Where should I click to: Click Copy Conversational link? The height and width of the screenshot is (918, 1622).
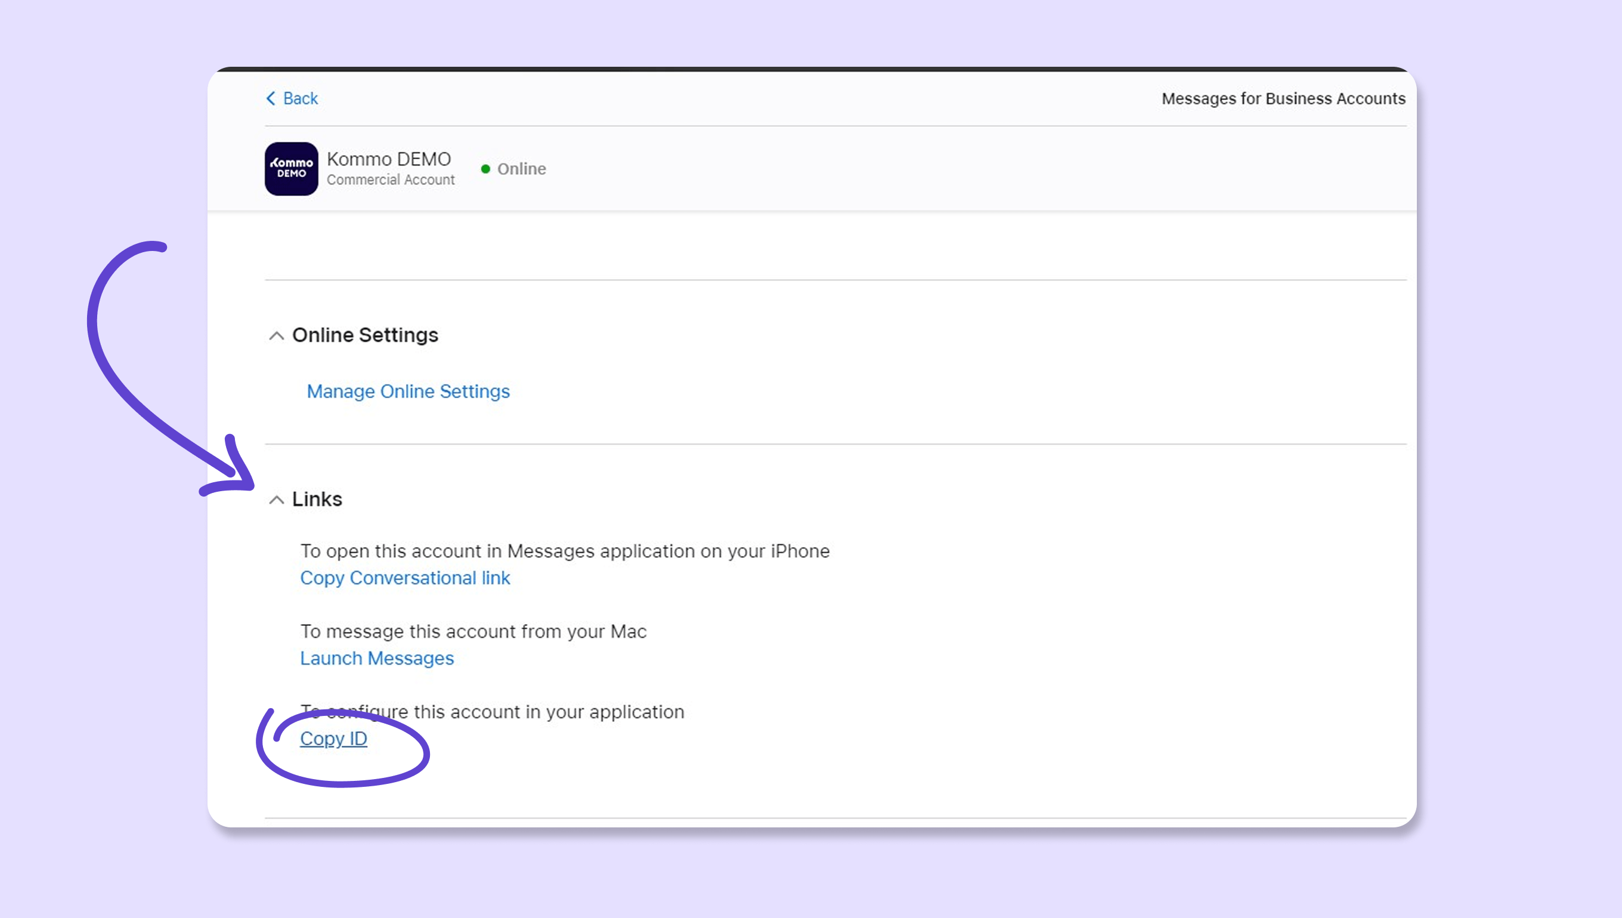click(405, 578)
